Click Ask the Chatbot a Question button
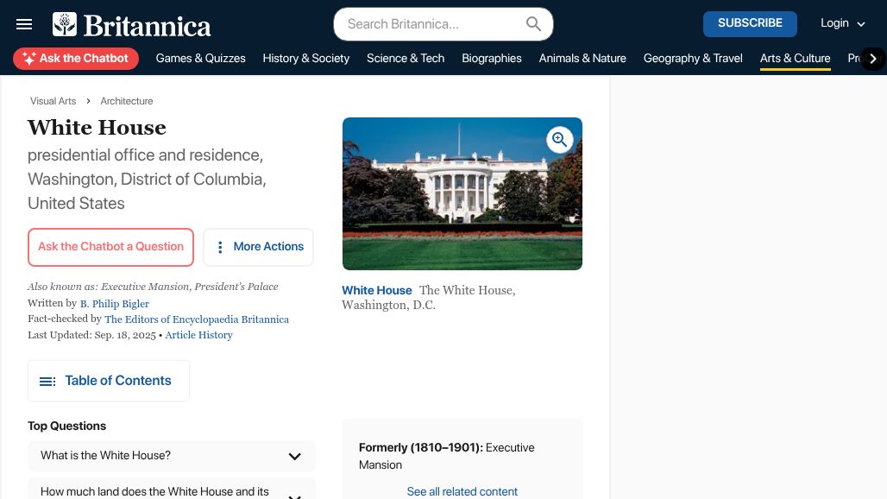This screenshot has height=499, width=887. [110, 247]
